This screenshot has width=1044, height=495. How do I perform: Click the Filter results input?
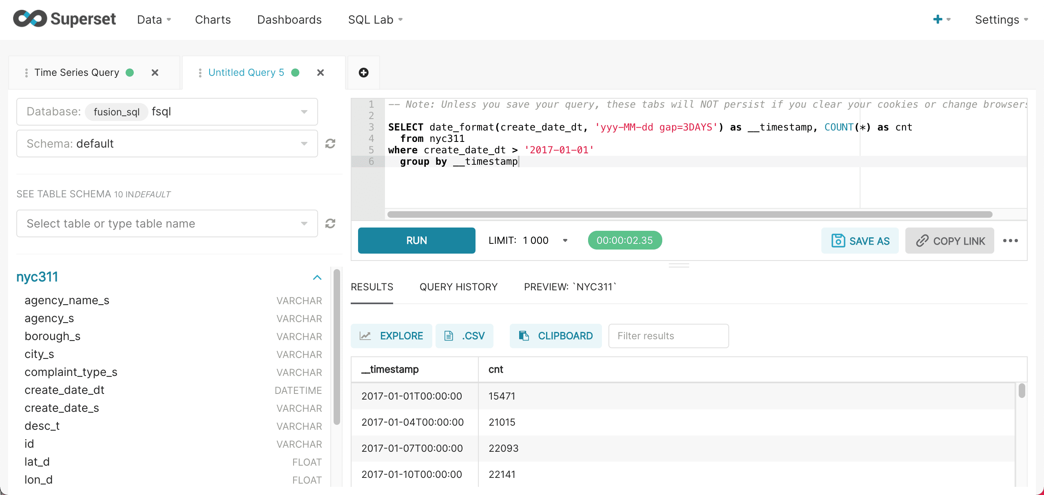point(668,336)
